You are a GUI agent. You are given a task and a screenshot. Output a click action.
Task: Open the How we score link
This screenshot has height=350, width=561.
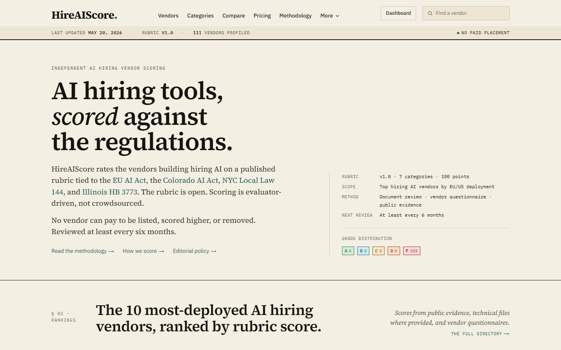tap(143, 251)
